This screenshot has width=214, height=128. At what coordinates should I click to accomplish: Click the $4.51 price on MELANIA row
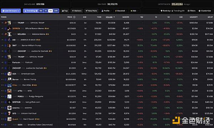click(73, 34)
